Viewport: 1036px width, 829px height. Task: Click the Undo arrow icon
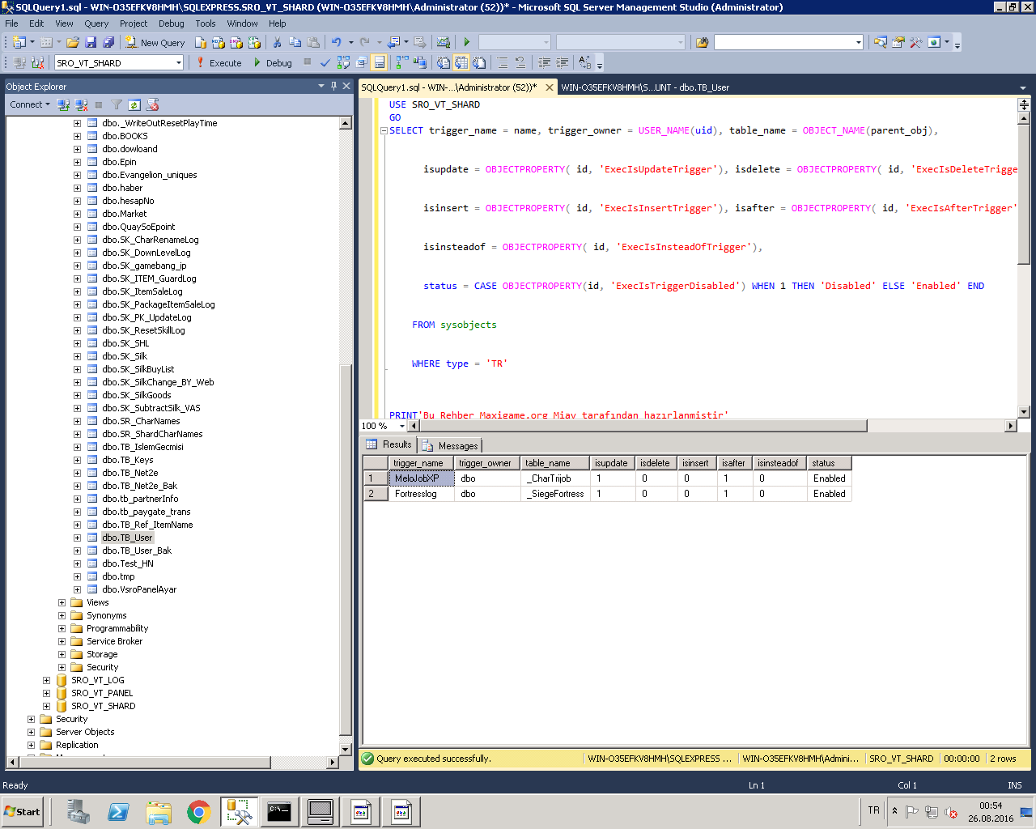tap(336, 42)
